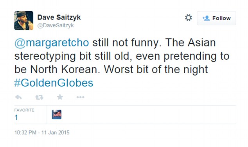Reply to Dave Saitzyk's tweet with arrow icon

pyautogui.click(x=18, y=97)
